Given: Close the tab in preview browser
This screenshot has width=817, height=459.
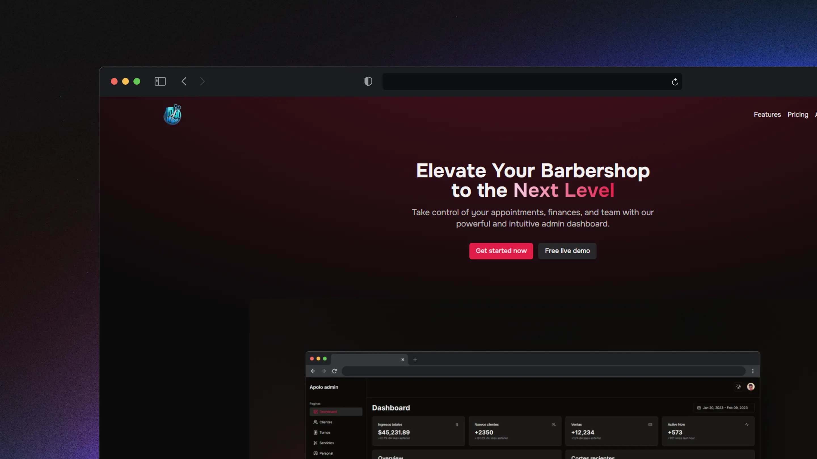Looking at the screenshot, I should click(403, 360).
